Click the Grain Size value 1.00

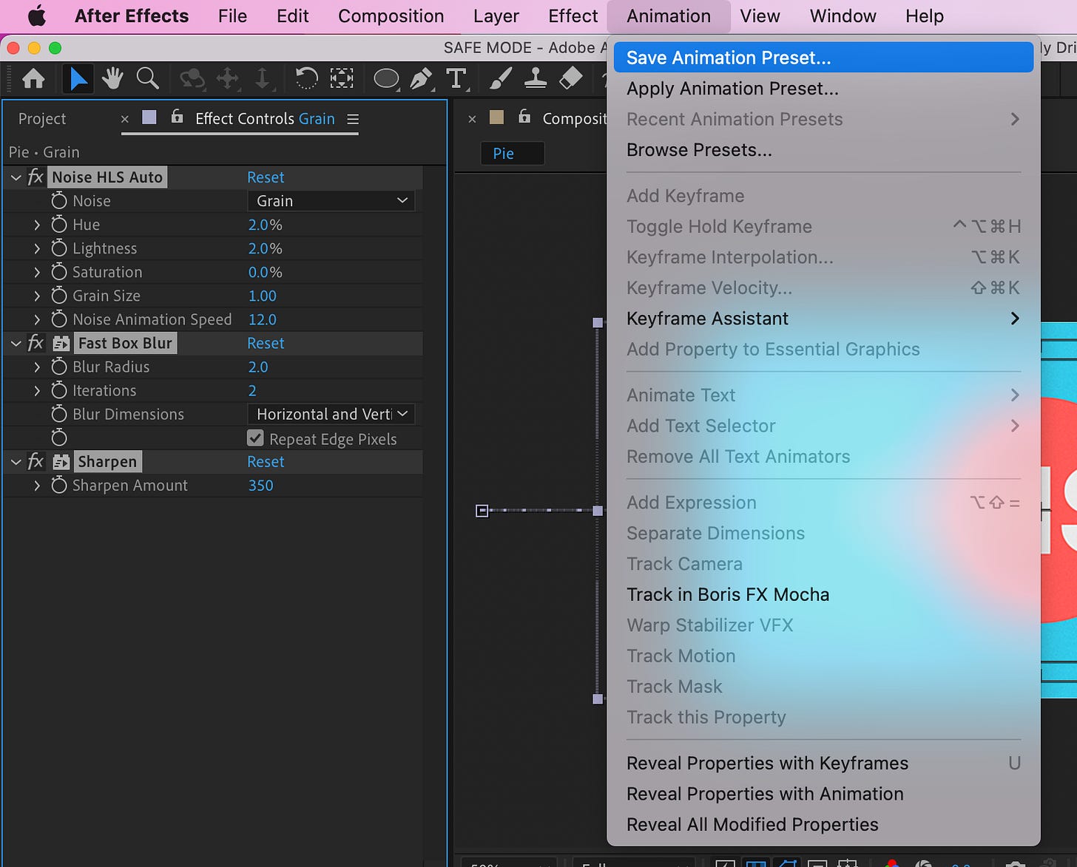tap(262, 296)
